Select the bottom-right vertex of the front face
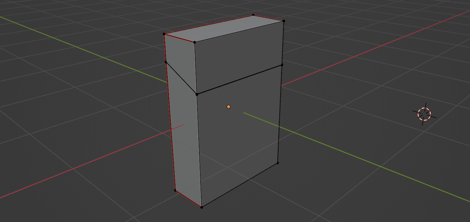The width and height of the screenshot is (470, 222). pyautogui.click(x=277, y=163)
